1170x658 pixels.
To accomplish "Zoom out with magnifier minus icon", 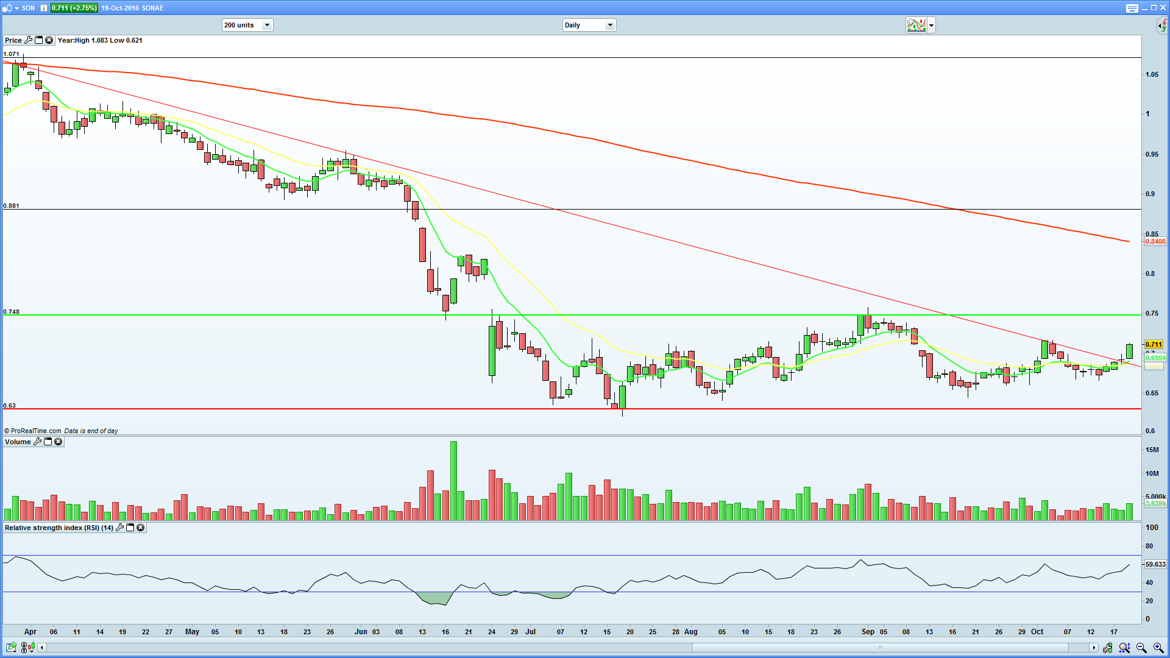I will pos(1141,648).
